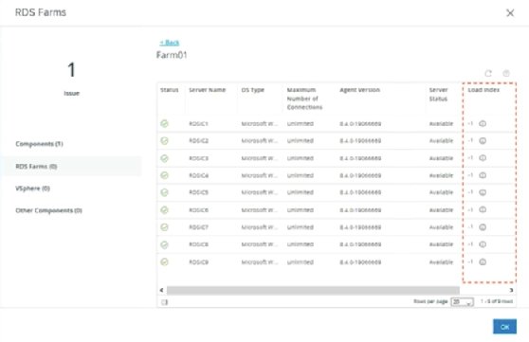Click the green status check icon for RDSIC4
Image resolution: width=529 pixels, height=342 pixels.
click(164, 175)
